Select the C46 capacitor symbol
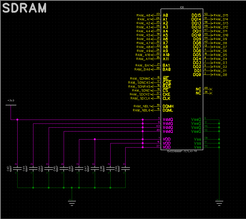The image size is (246, 219). point(79,169)
